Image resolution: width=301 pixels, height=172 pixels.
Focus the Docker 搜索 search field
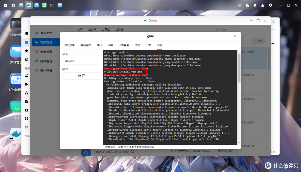(240, 30)
